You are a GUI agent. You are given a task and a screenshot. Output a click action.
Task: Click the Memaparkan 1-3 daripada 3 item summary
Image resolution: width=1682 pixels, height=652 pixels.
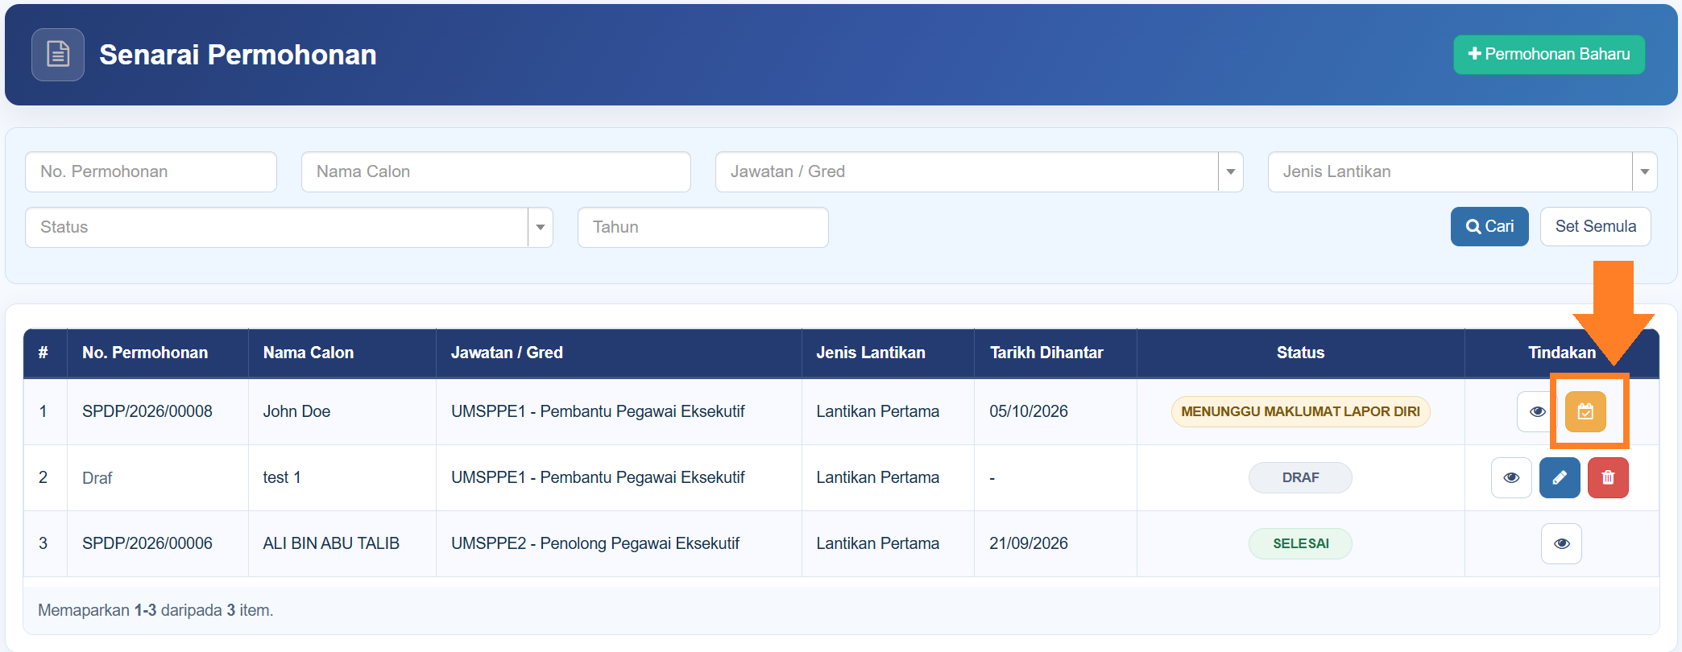155,610
